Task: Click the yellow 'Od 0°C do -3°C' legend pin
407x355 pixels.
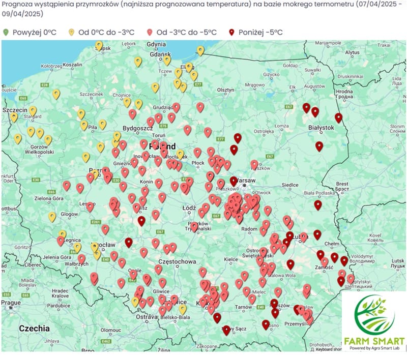Action: [x=71, y=33]
